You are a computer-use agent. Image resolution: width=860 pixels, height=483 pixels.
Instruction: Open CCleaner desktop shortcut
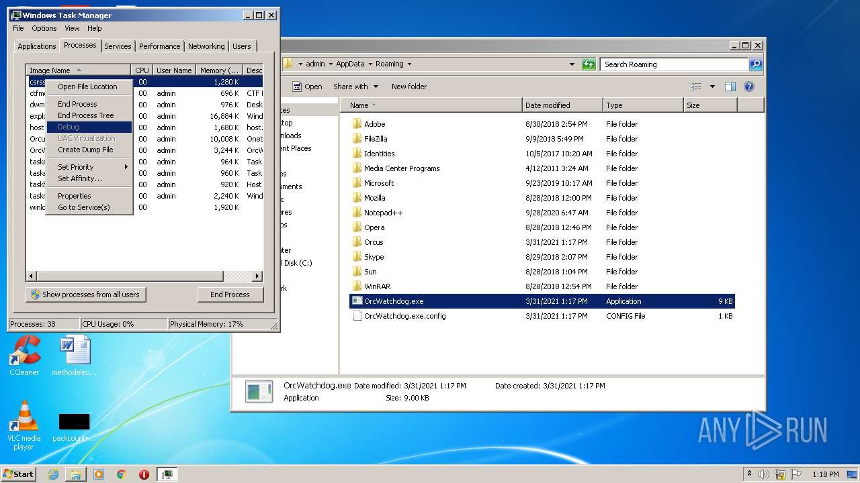tap(24, 356)
